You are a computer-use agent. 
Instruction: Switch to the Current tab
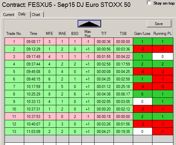[9, 15]
